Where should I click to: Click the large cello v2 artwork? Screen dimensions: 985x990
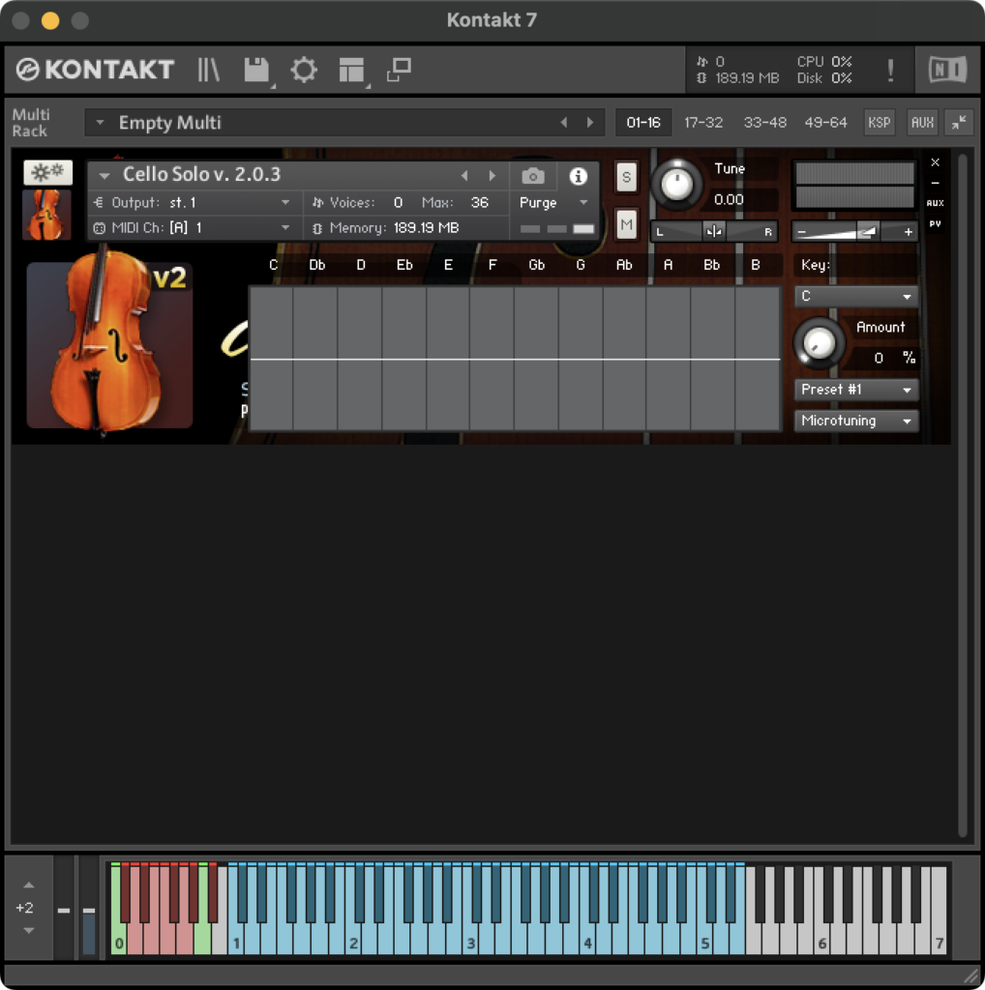pyautogui.click(x=109, y=344)
